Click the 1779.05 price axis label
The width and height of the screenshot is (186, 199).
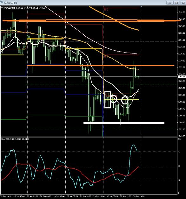[x=182, y=47]
